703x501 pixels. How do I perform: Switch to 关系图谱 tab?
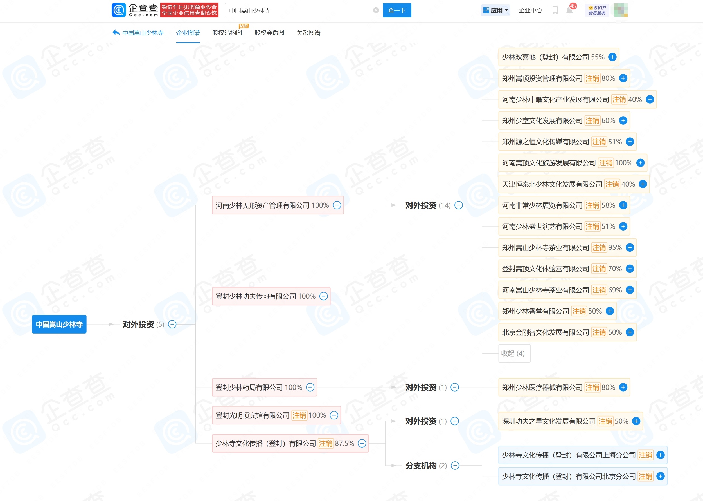click(x=308, y=33)
